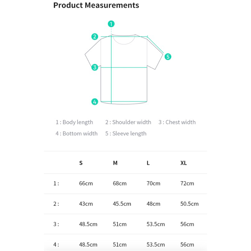Click the S size column header
Viewport: 251px width, 251px height.
pos(81,163)
